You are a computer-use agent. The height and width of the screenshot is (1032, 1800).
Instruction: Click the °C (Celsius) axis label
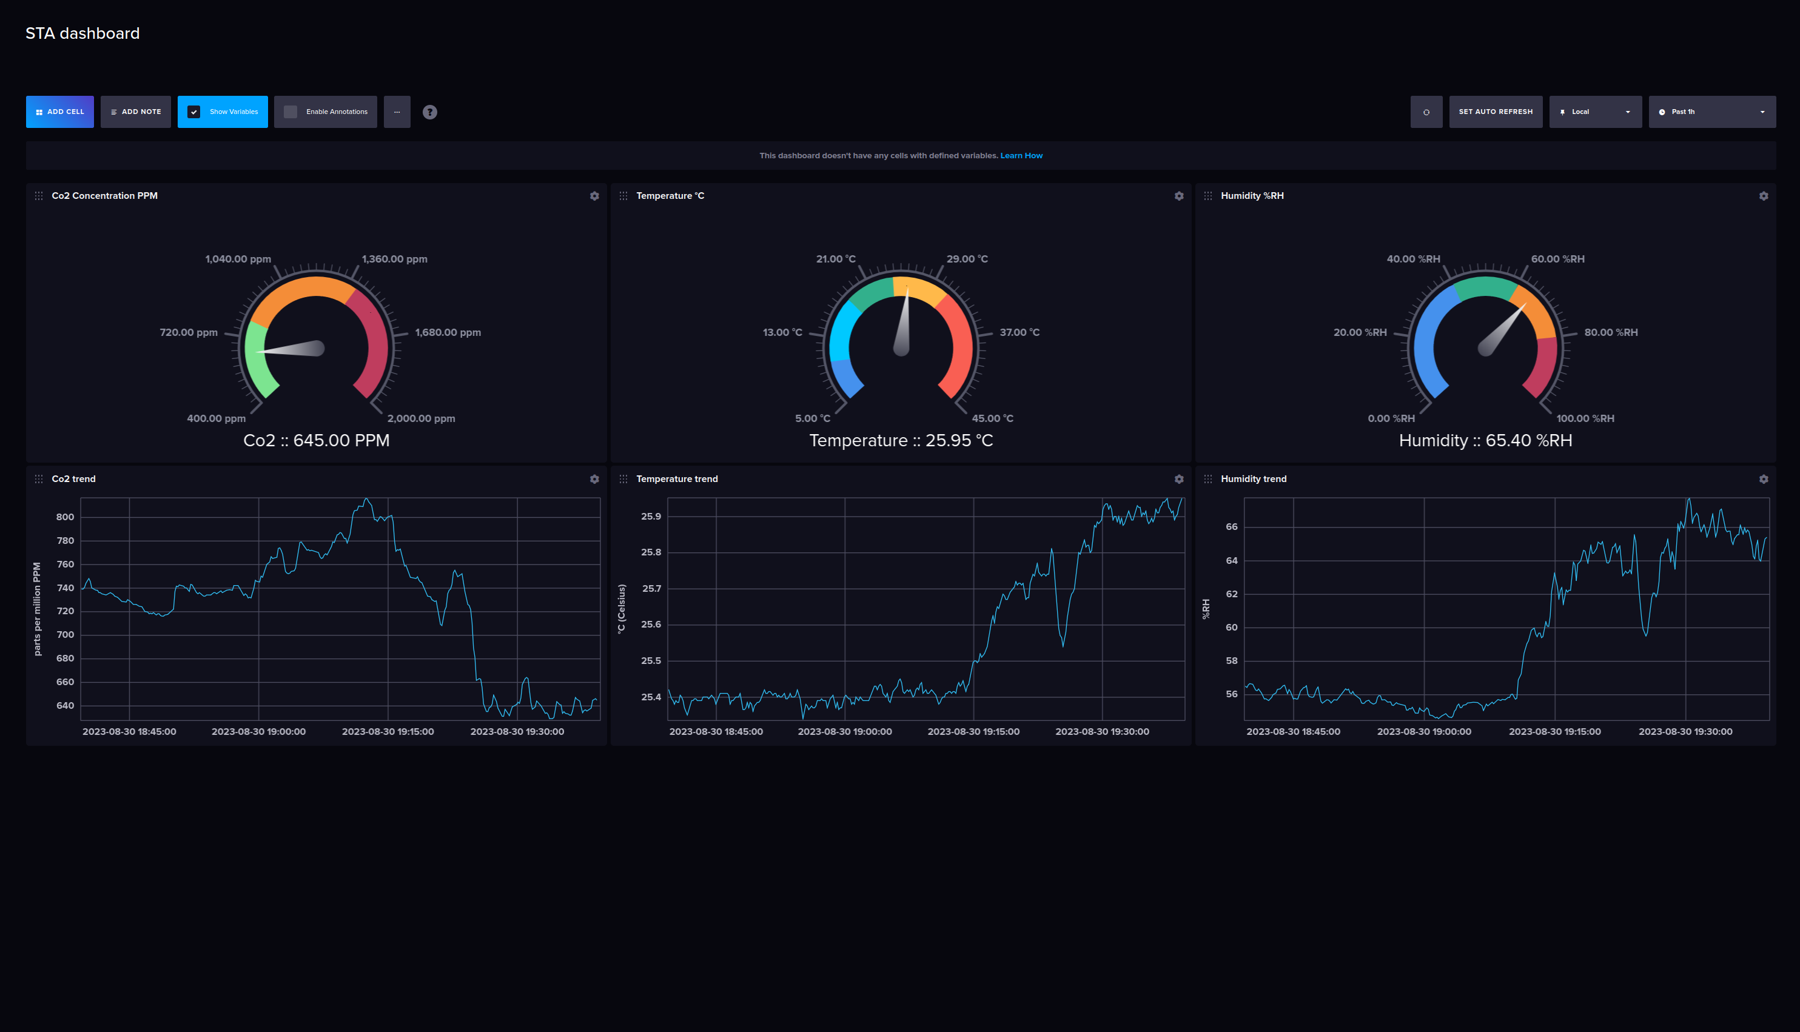tap(622, 609)
